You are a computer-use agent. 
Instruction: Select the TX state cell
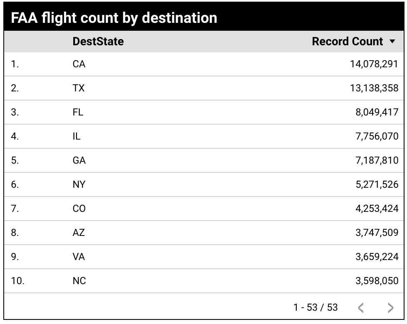79,88
